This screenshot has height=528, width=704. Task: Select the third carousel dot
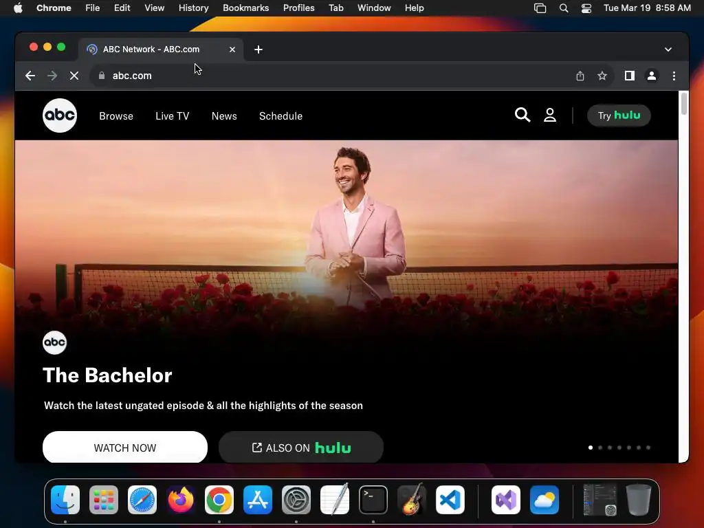click(610, 447)
